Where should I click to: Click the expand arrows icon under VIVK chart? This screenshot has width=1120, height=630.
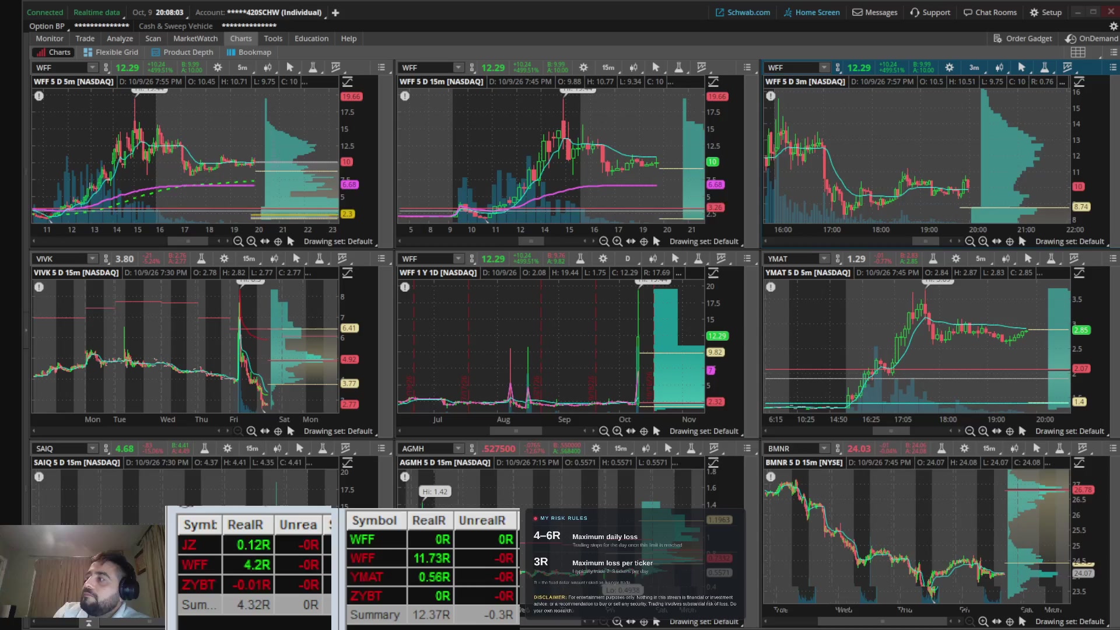coord(265,431)
